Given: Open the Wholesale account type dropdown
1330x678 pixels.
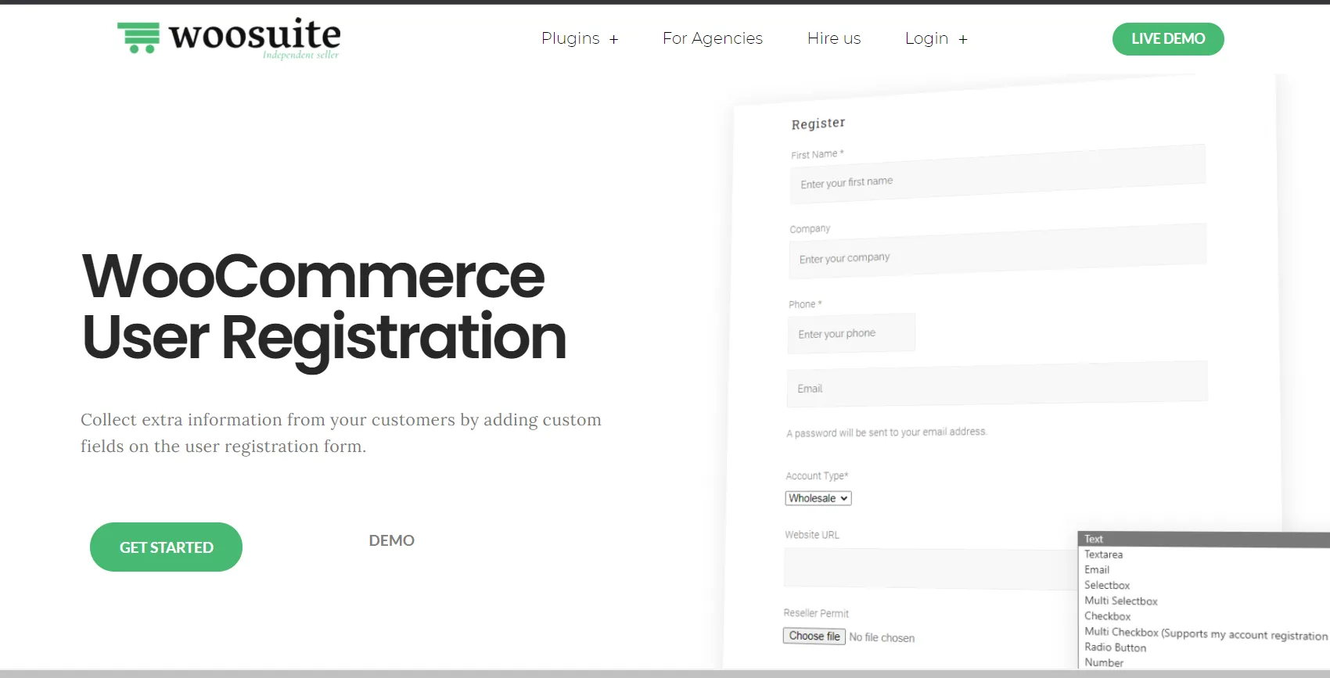Looking at the screenshot, I should click(x=818, y=498).
